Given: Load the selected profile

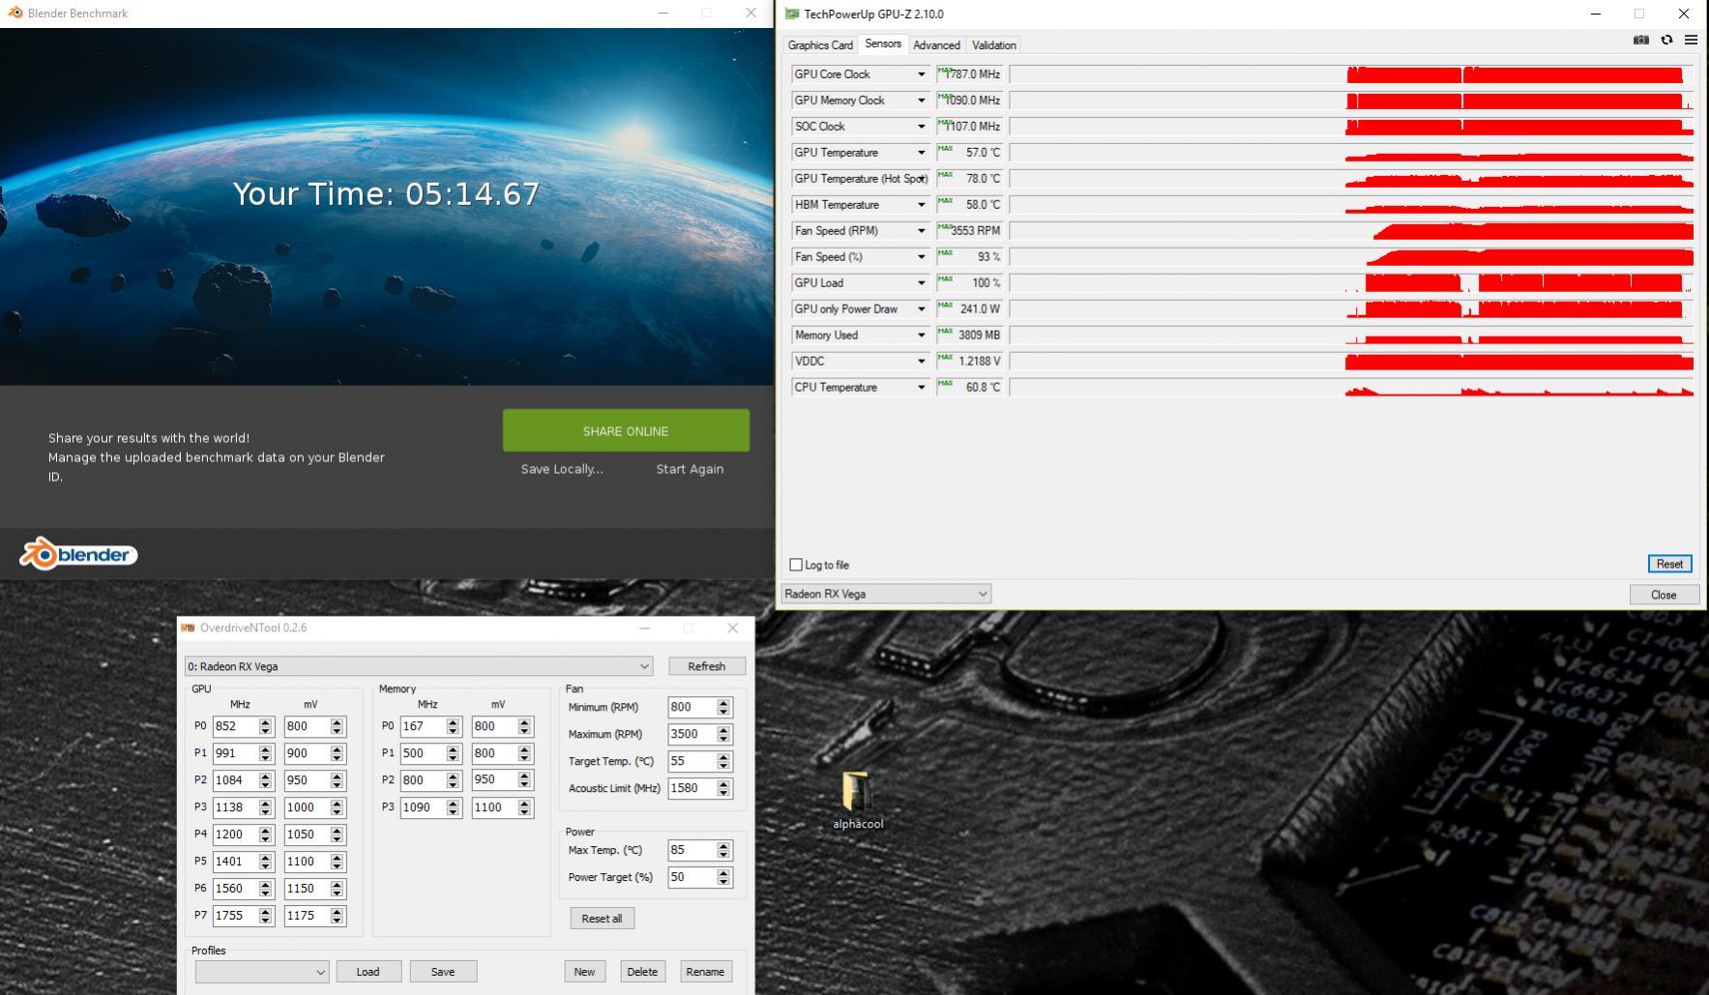Looking at the screenshot, I should 368,972.
